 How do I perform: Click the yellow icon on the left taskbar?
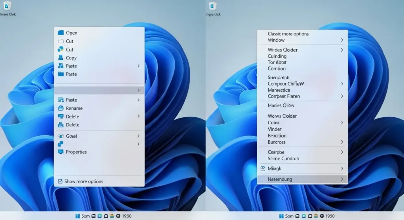coord(112,216)
